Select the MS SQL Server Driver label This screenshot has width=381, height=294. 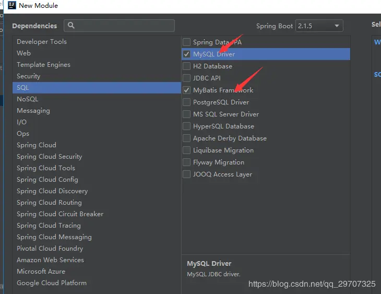click(x=226, y=114)
